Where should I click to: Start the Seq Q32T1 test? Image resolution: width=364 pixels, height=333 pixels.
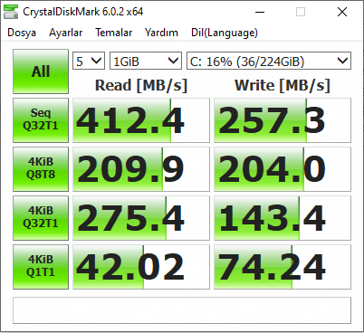pos(41,120)
